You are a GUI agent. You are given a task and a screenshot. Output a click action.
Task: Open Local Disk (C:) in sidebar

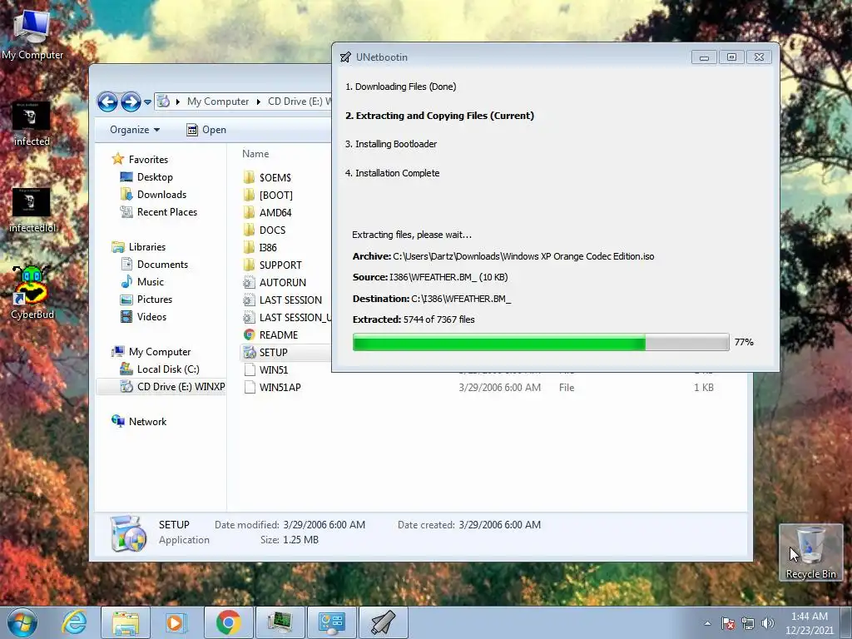coord(160,369)
